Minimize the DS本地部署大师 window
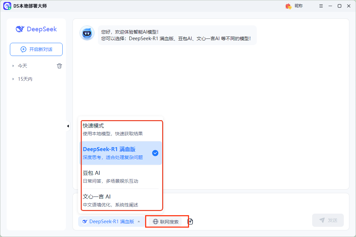The height and width of the screenshot is (237, 356). click(x=330, y=6)
